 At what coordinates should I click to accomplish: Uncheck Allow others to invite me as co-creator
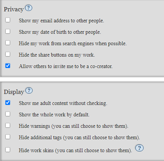7,66
